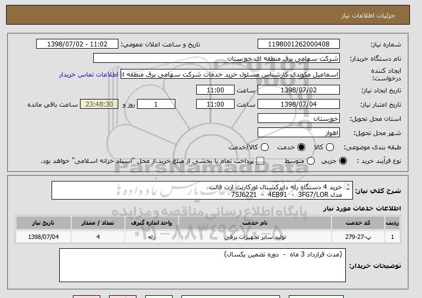Click service name cell تولید سایر تجهیزات برقی

[255, 237]
